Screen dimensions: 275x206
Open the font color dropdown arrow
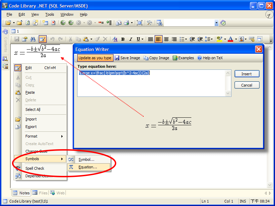coord(236,39)
